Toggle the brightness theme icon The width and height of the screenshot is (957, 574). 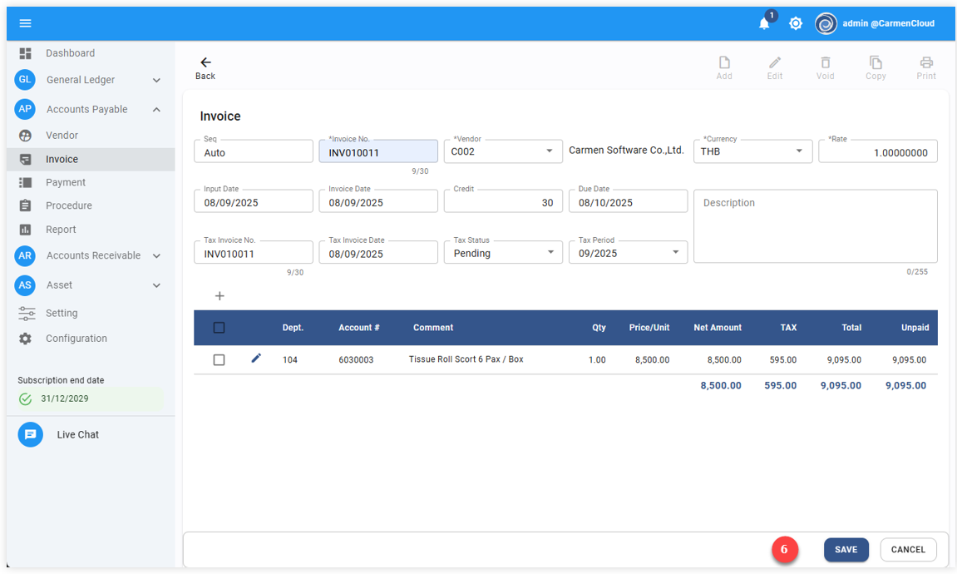click(796, 23)
